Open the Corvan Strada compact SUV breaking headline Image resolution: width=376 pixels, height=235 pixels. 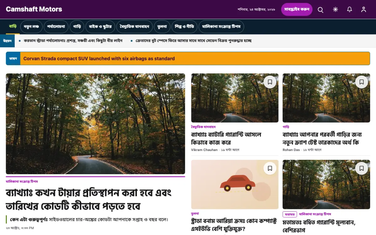[x=99, y=59]
